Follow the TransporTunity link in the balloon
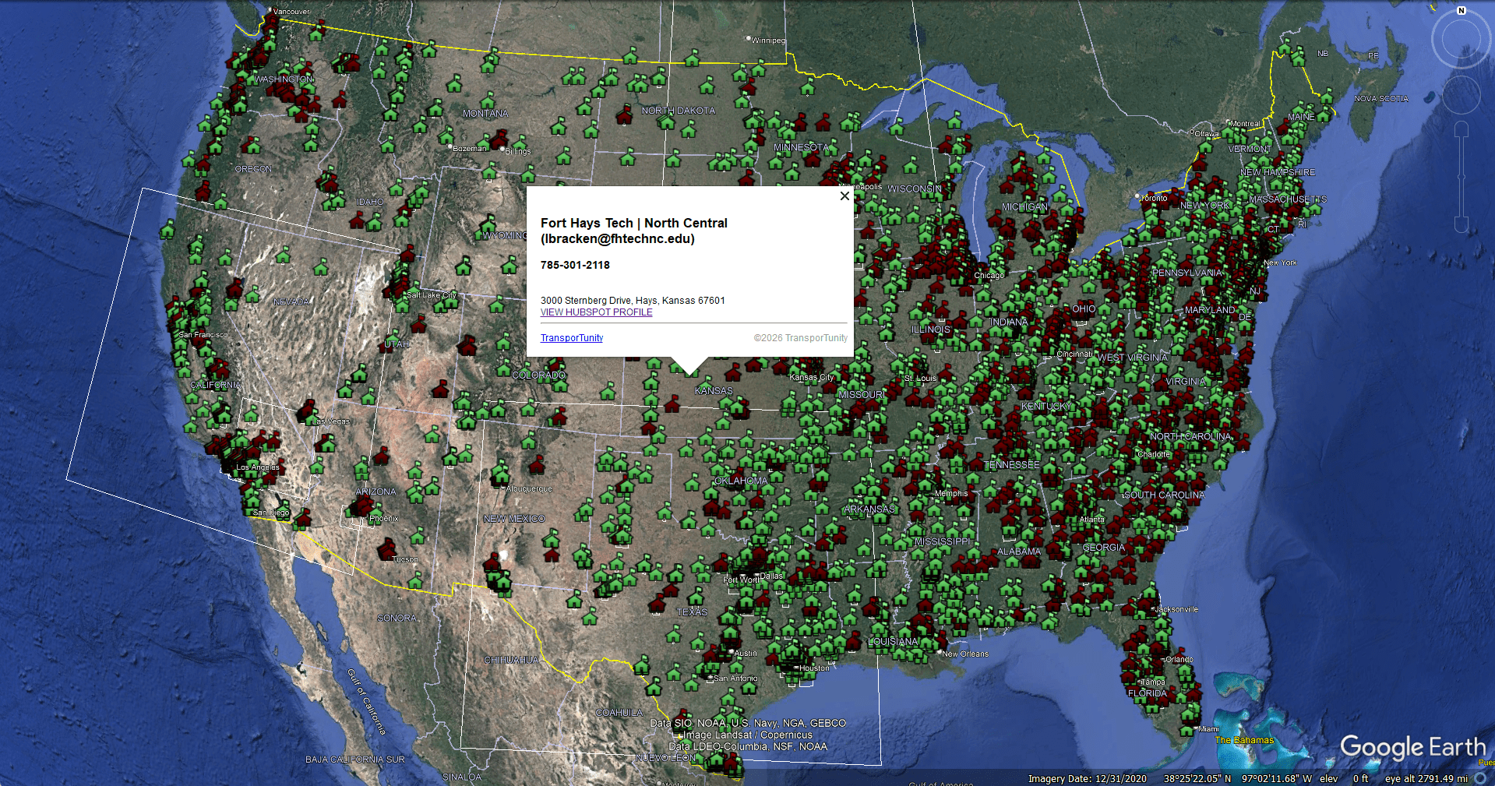The height and width of the screenshot is (786, 1495). (x=572, y=338)
